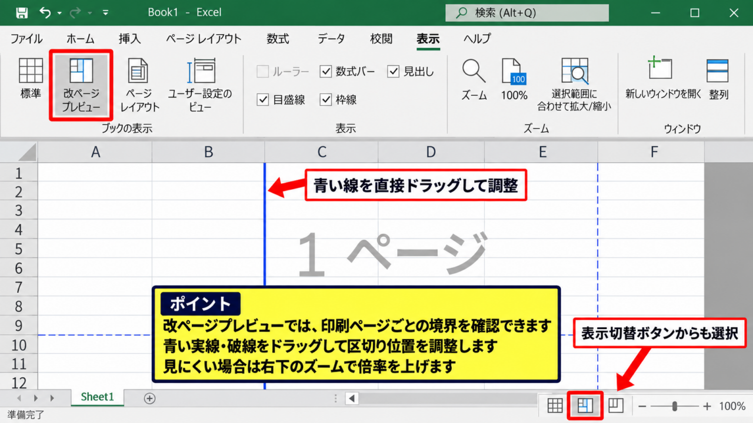
Task: Click the redo arrow icon
Action: (x=76, y=12)
